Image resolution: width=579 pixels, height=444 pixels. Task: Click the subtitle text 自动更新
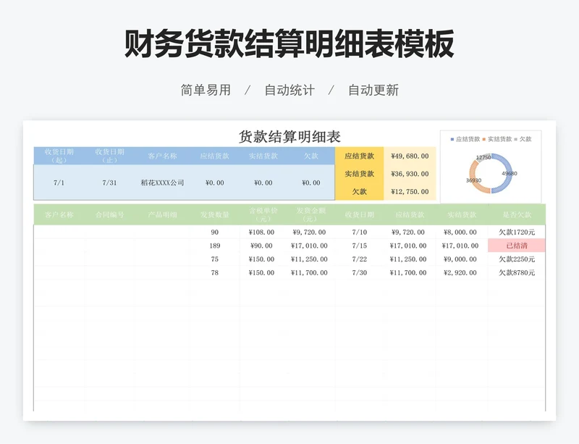point(373,91)
